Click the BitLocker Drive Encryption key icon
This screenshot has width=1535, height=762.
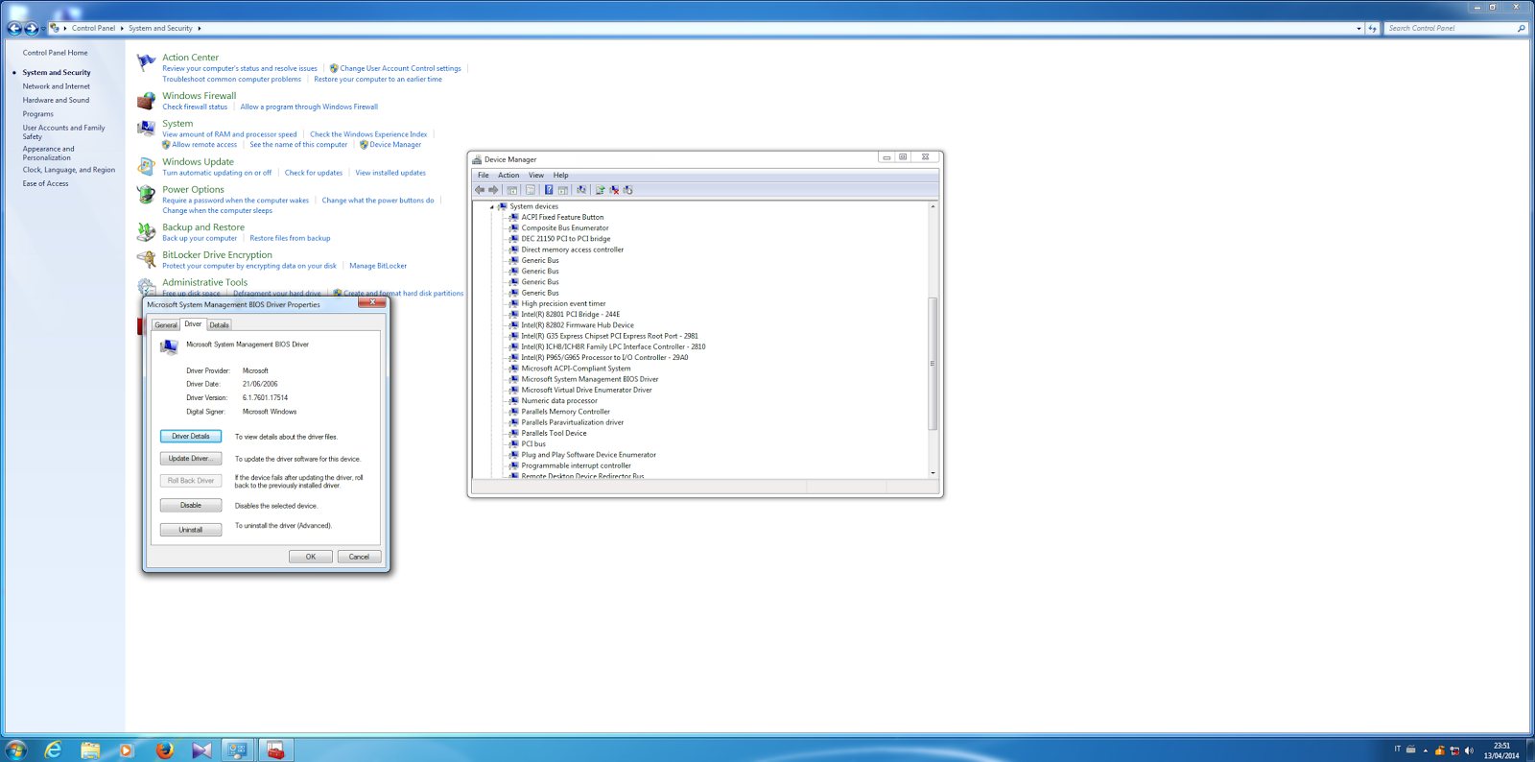click(x=146, y=259)
